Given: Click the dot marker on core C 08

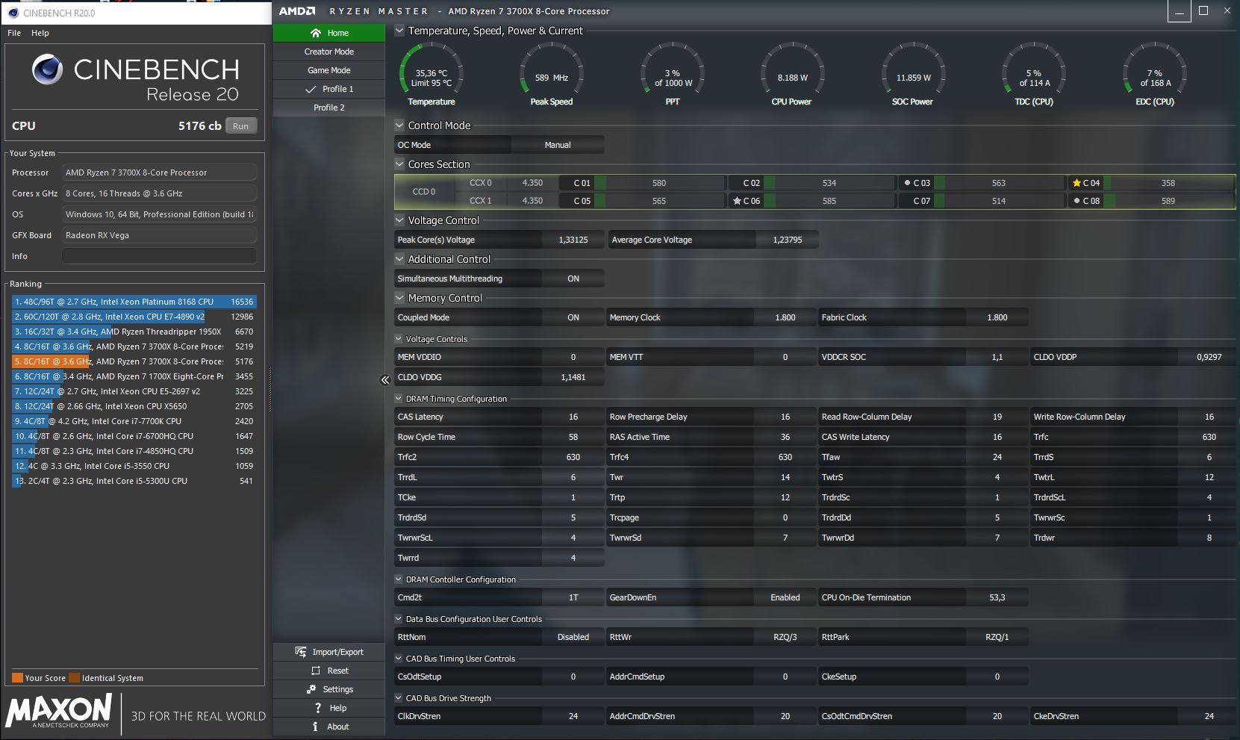Looking at the screenshot, I should pos(1077,201).
